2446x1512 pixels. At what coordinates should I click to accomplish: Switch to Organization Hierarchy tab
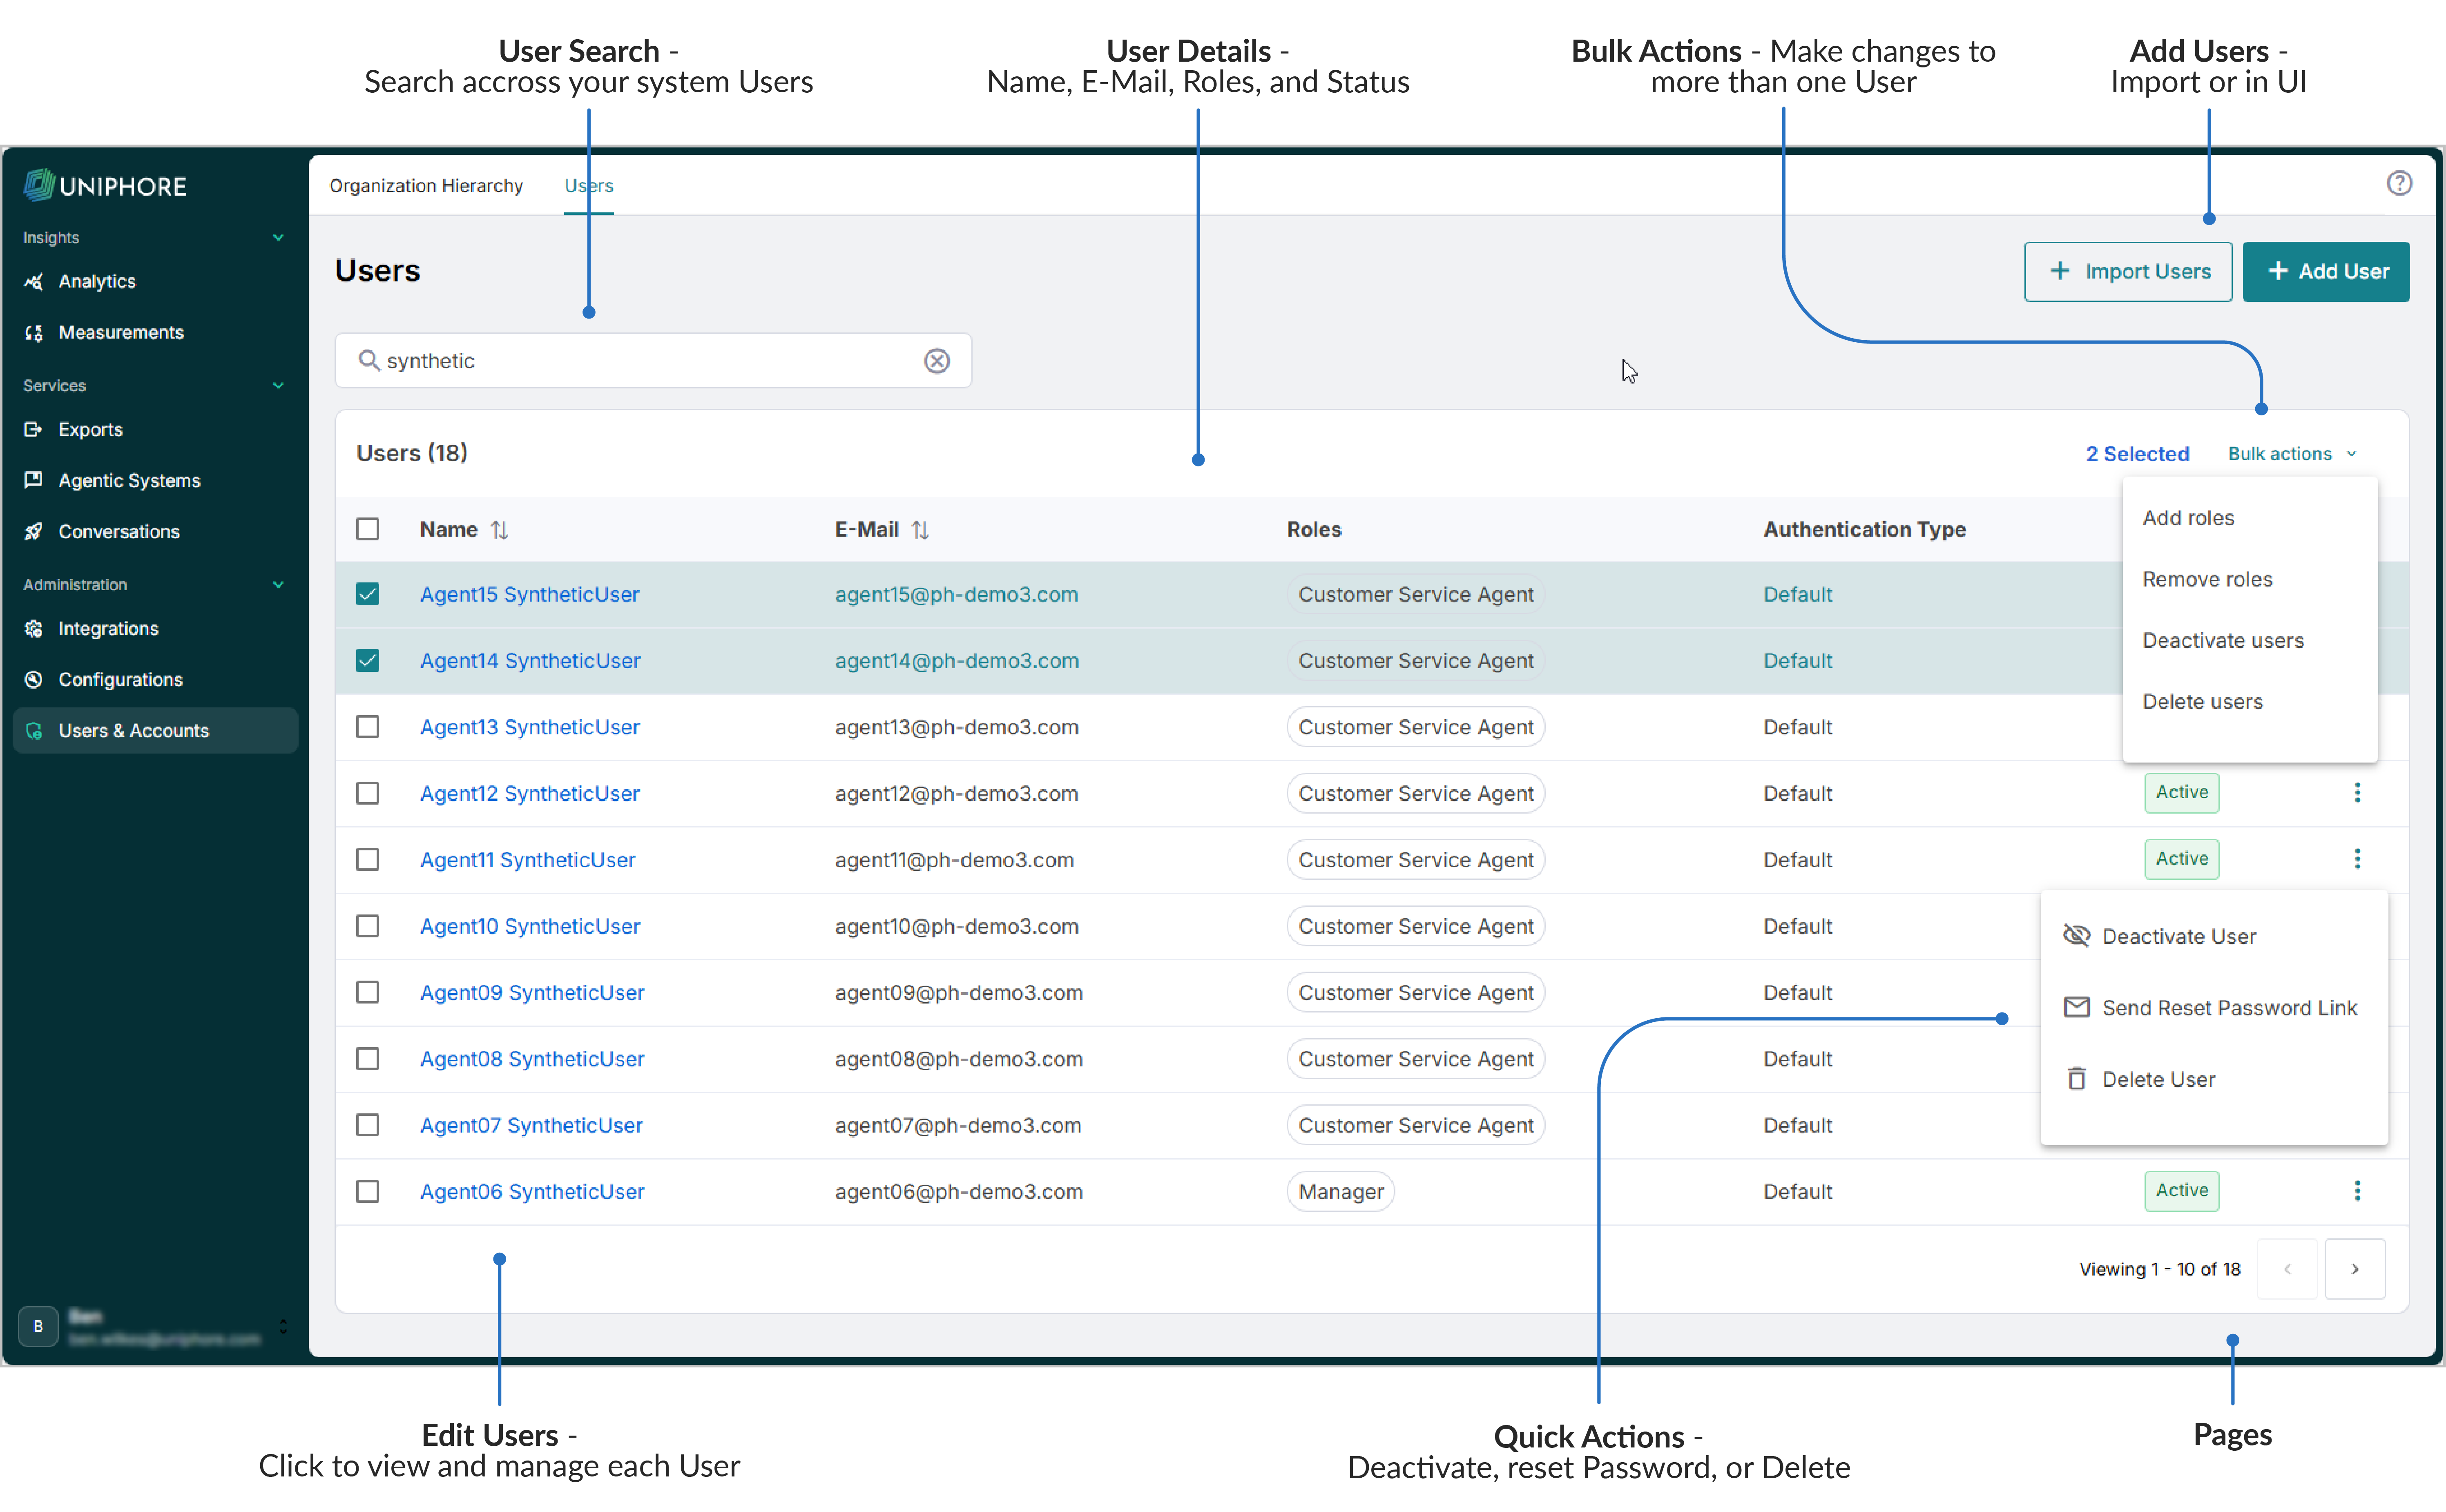[x=426, y=186]
